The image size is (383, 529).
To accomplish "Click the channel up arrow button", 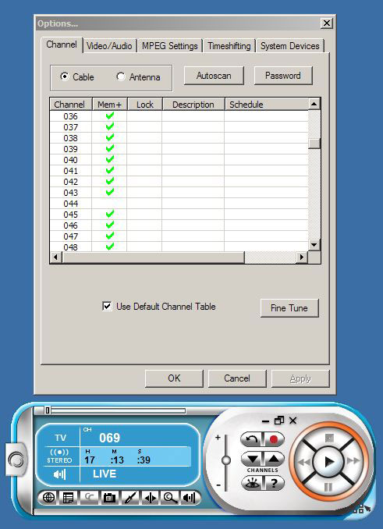I will 274,459.
